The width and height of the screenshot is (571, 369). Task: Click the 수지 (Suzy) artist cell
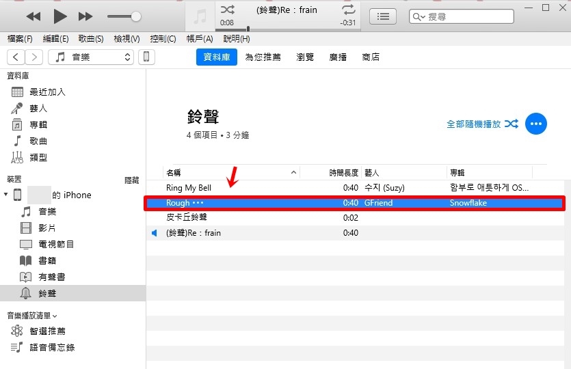pyautogui.click(x=384, y=188)
